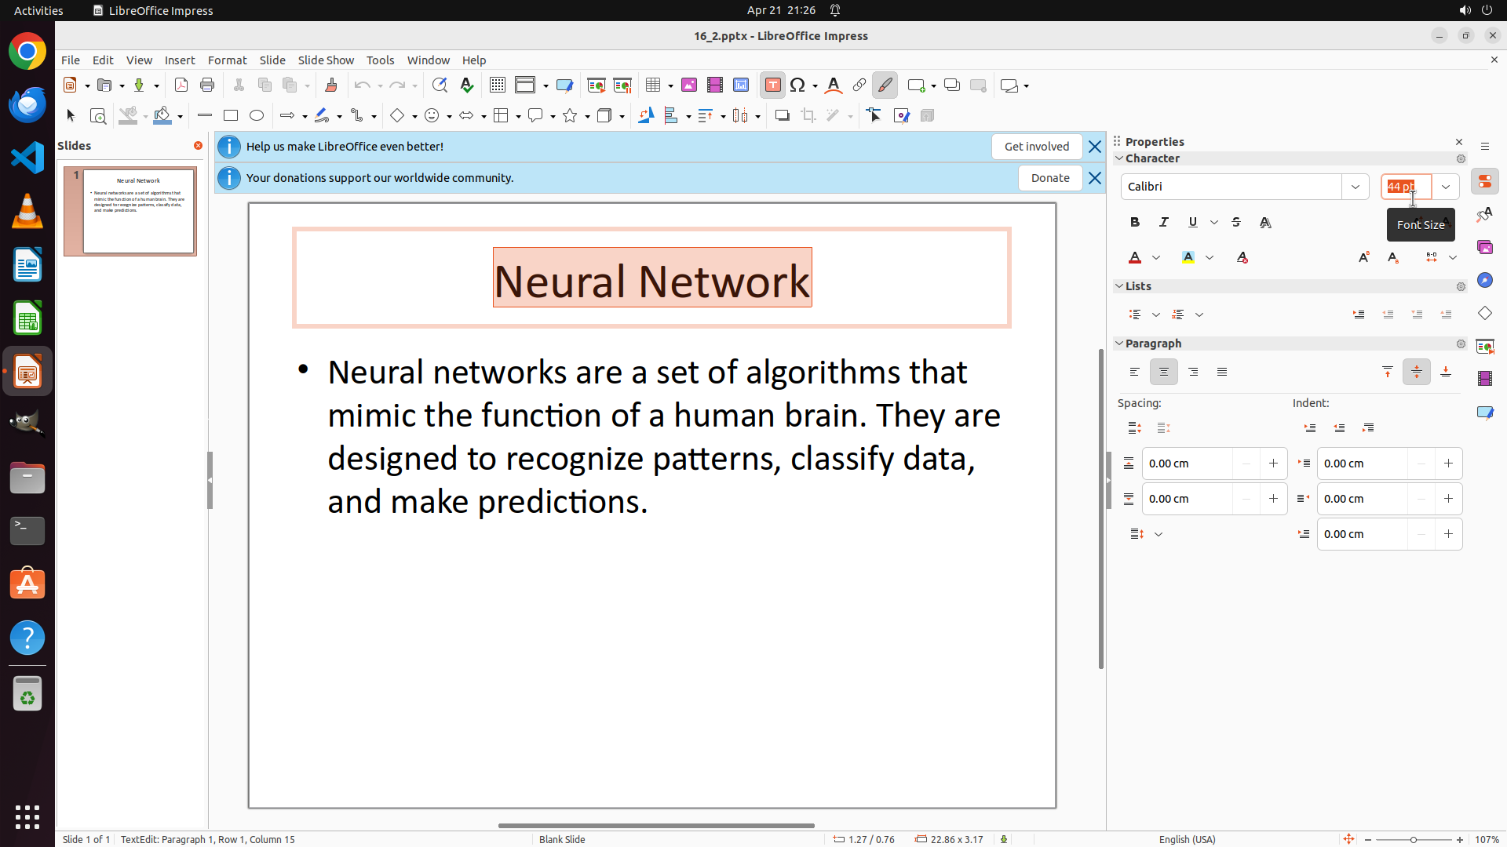1507x847 pixels.
Task: Click the Insert Image icon
Action: point(688,85)
